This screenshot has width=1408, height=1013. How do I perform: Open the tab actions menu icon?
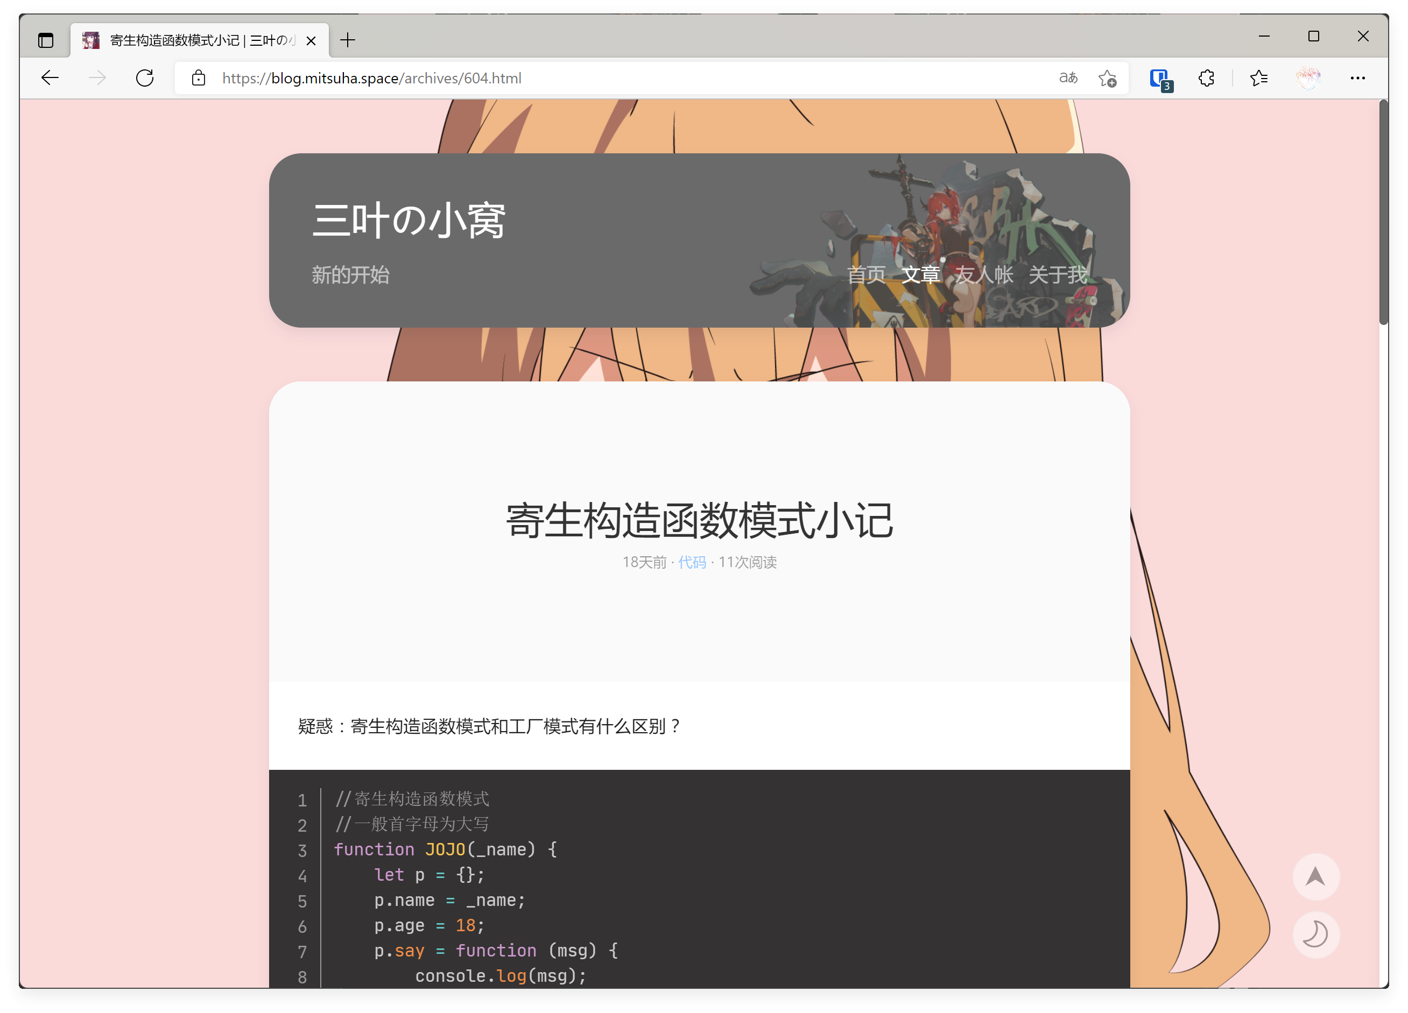click(x=46, y=41)
